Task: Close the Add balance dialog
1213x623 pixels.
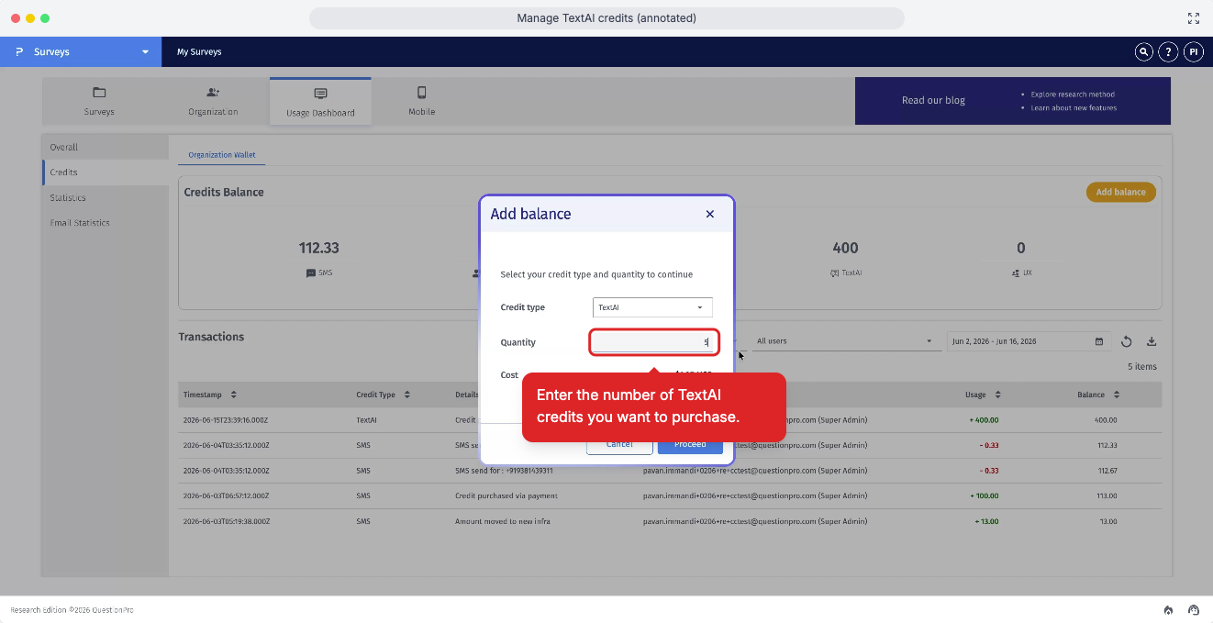Action: [709, 214]
